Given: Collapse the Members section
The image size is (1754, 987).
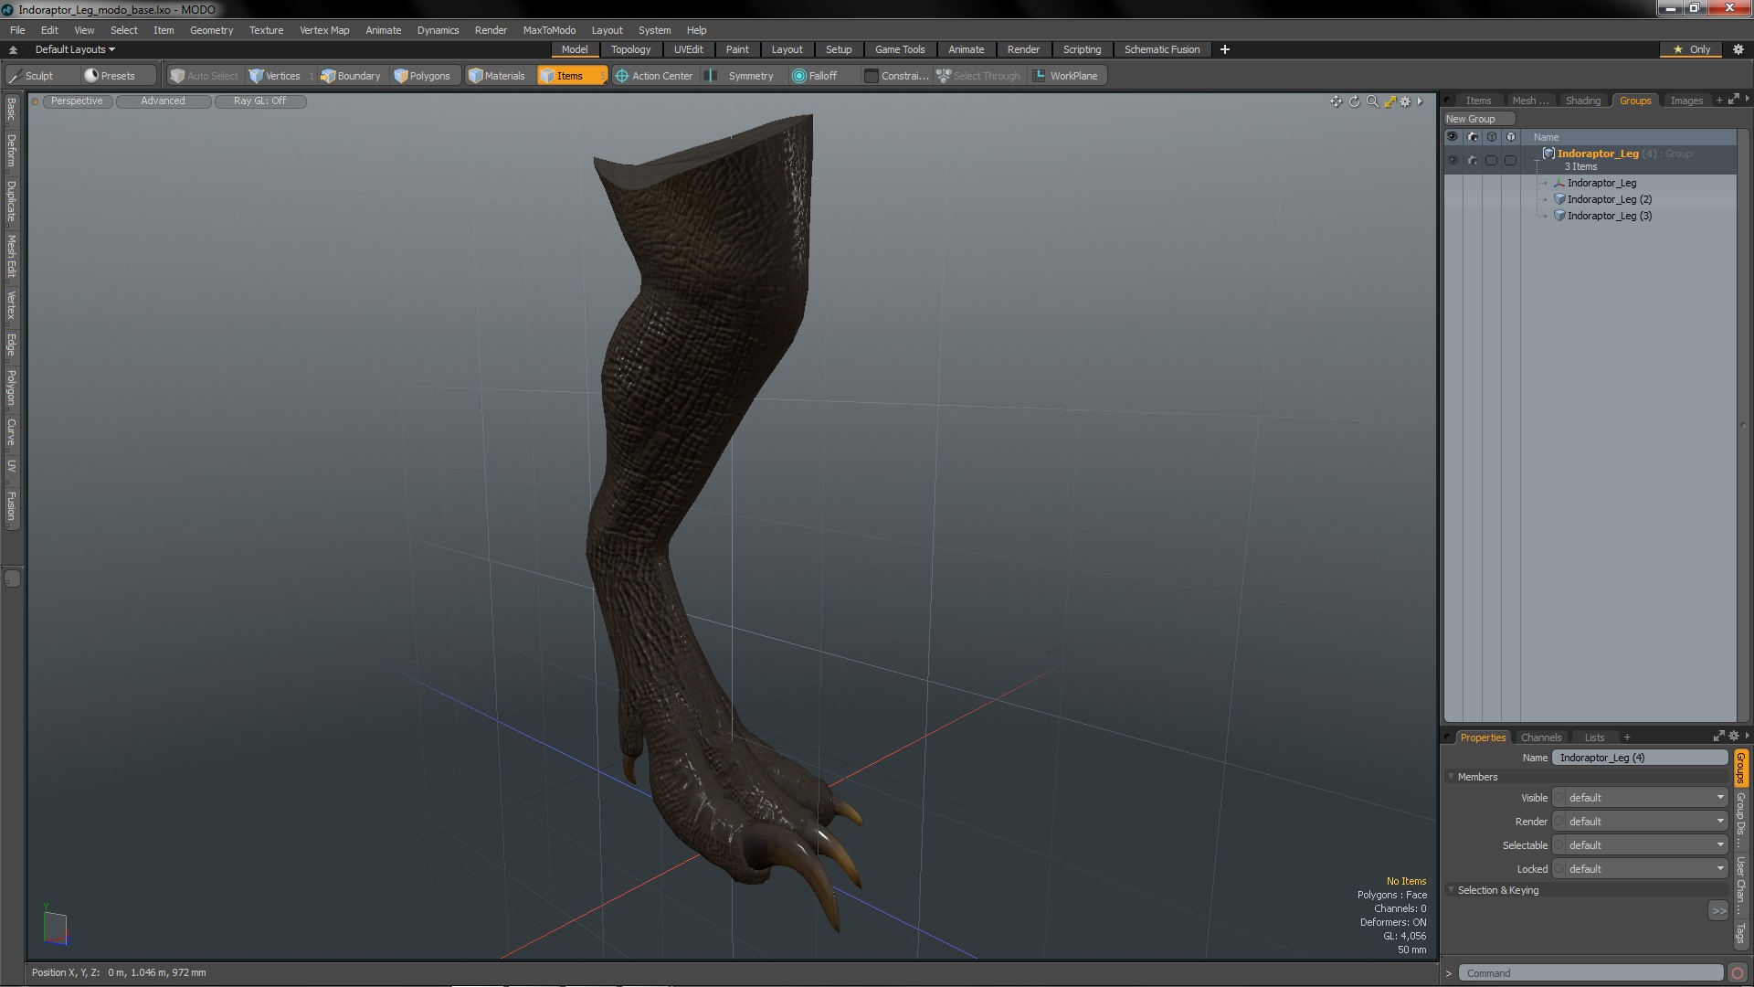Looking at the screenshot, I should 1452,777.
